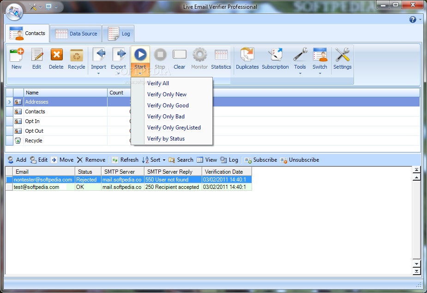Click the New list toolbar icon
Viewport: 427px width, 293px height.
(16, 55)
